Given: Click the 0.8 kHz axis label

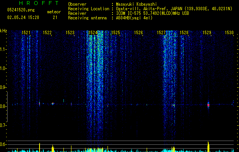Looking at the screenshot, I should [x=3, y=106].
